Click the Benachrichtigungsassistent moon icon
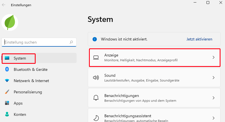Image resolution: width=225 pixels, height=122 pixels. click(96, 118)
